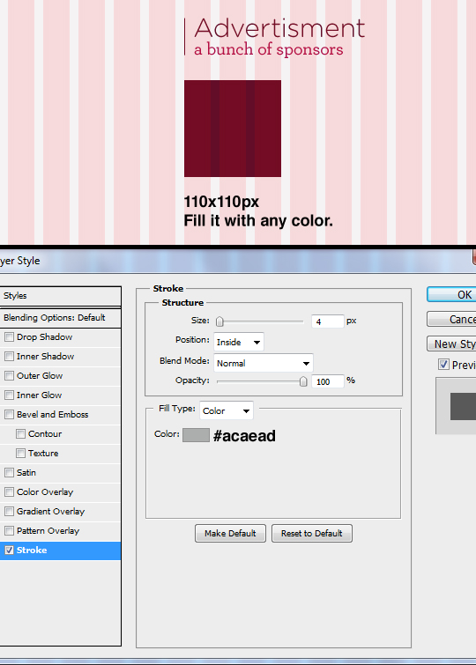Open the Styles list entry

[x=60, y=296]
